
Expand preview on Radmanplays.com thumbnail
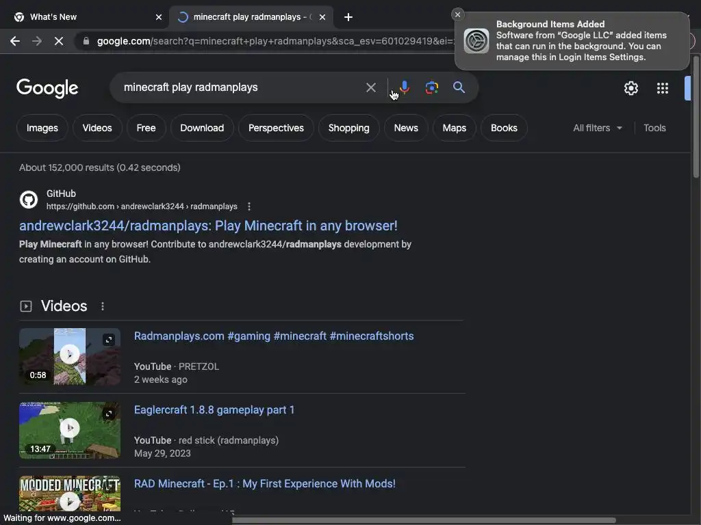click(x=109, y=340)
